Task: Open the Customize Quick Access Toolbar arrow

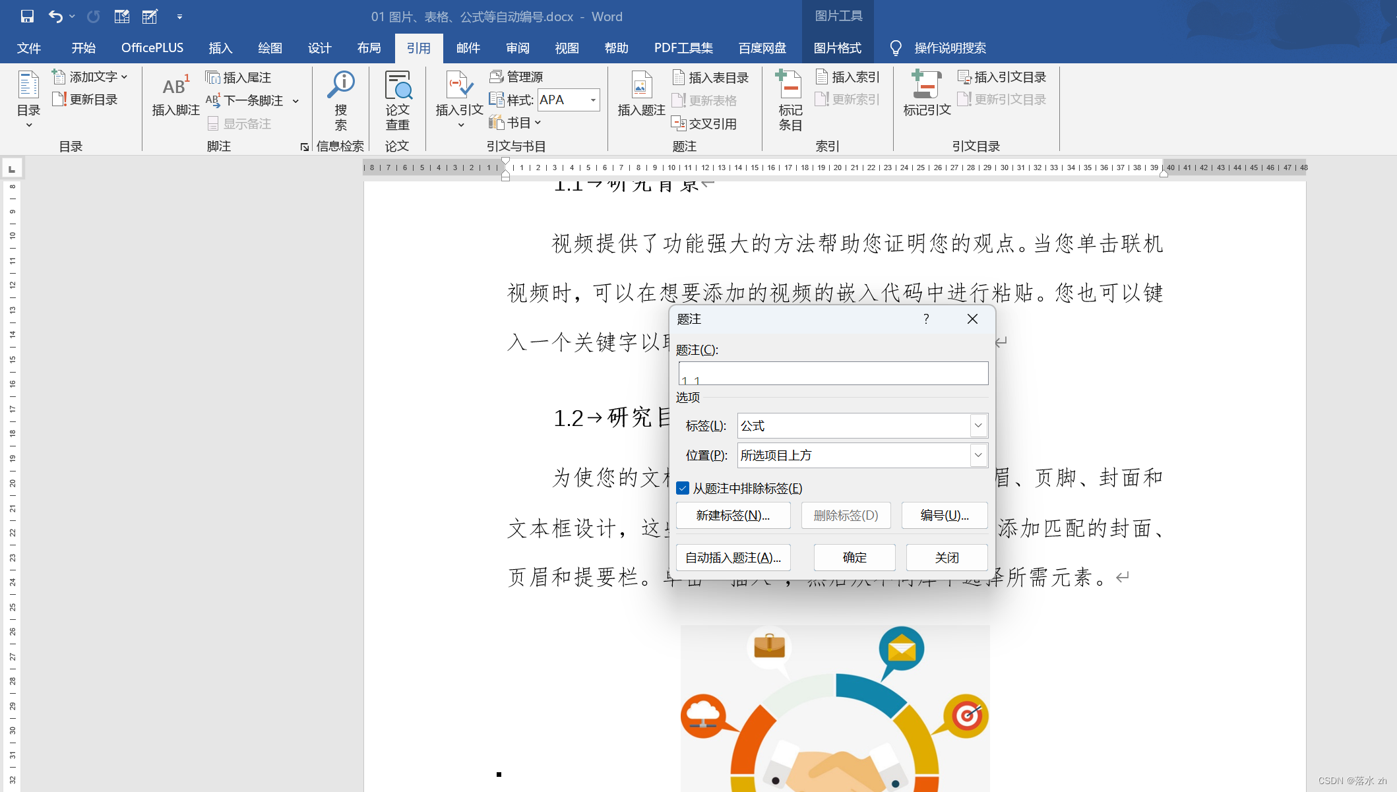Action: point(179,17)
